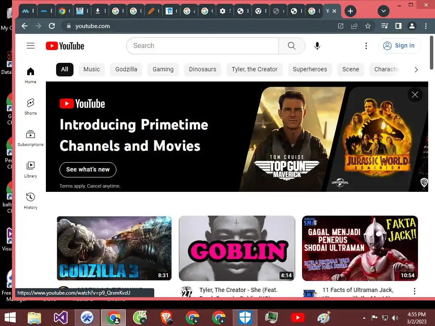This screenshot has height=326, width=435.
Task: Filter videos by Gaming chip
Action: click(163, 69)
